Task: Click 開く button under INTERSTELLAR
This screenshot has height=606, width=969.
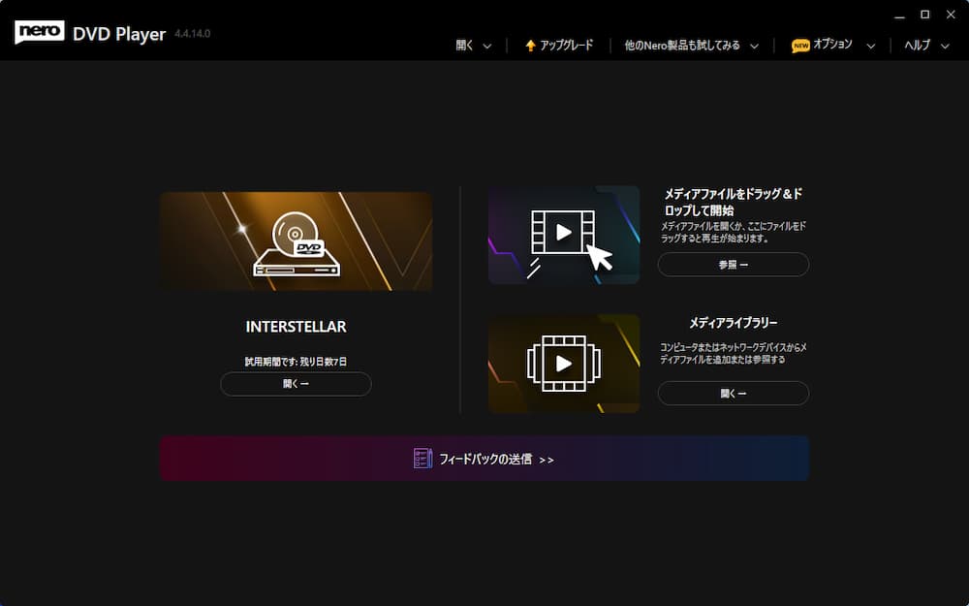Action: point(296,384)
